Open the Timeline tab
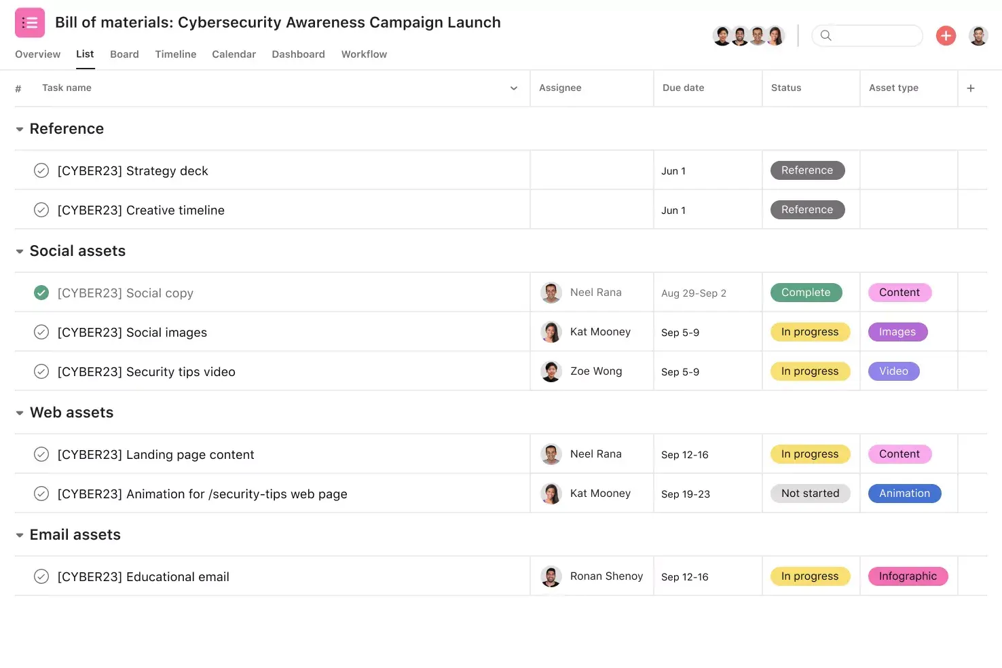 point(175,54)
